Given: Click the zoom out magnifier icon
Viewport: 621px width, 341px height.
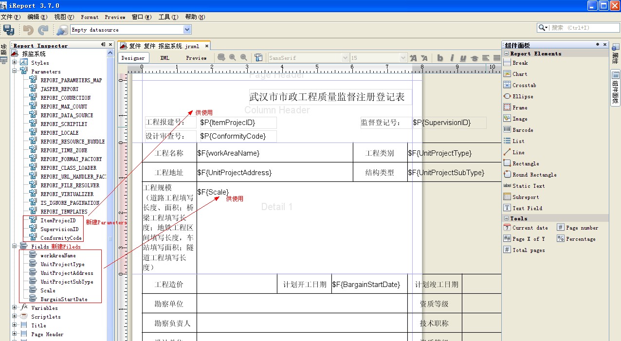Looking at the screenshot, I should click(x=244, y=57).
